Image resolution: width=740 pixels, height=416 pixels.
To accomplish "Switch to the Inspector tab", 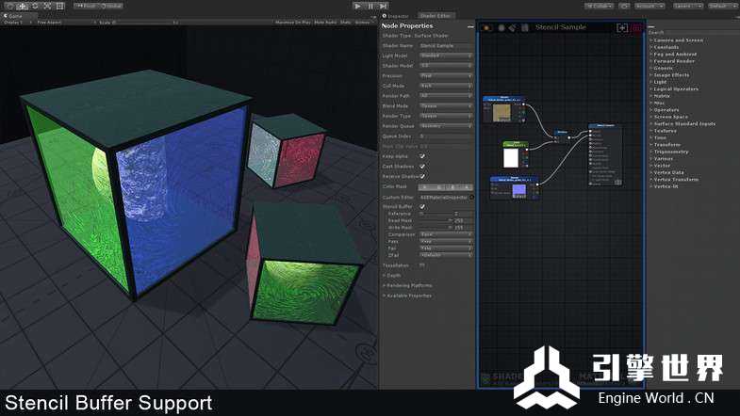I will pos(396,16).
